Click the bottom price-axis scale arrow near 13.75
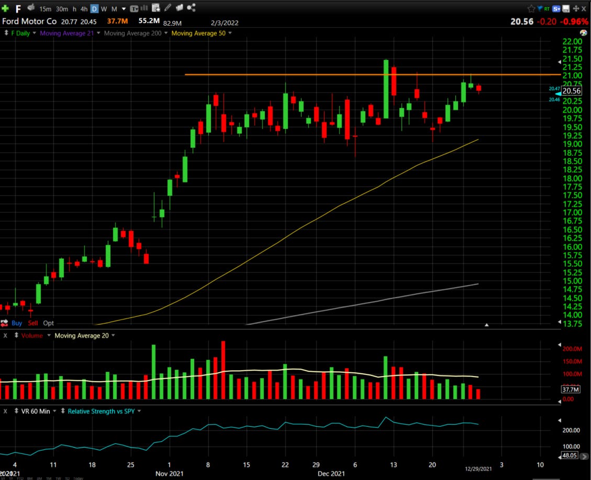Screen dimensions: 591x480 pos(560,322)
